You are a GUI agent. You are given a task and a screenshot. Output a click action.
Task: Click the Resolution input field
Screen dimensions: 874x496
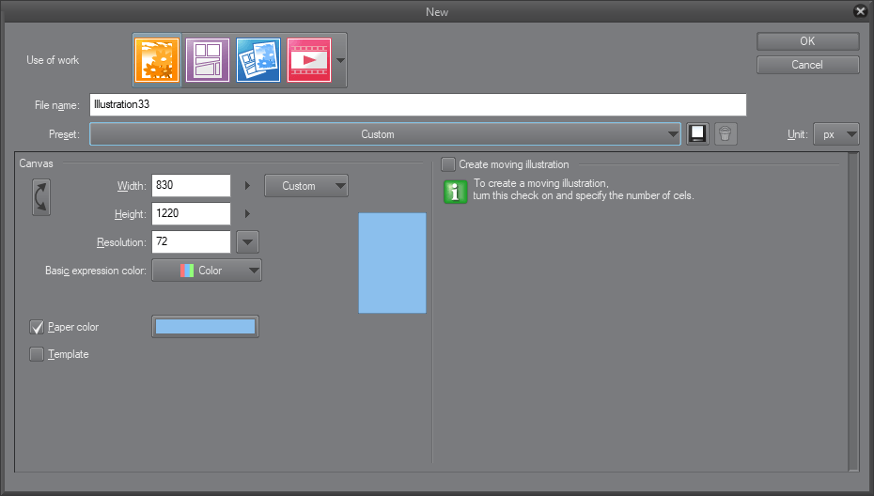pyautogui.click(x=191, y=241)
